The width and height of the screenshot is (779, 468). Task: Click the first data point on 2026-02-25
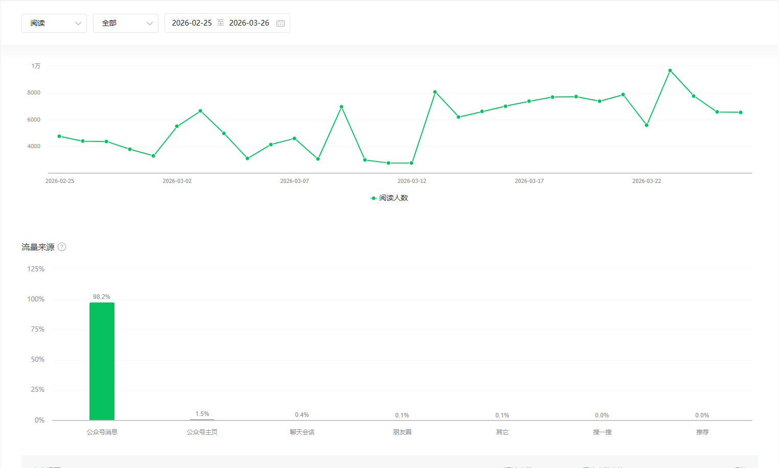pos(59,136)
